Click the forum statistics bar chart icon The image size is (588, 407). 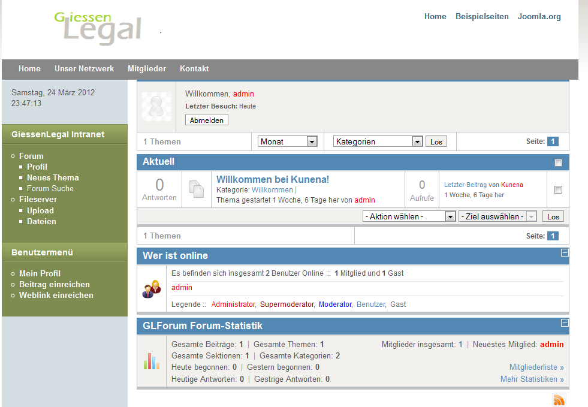click(151, 361)
